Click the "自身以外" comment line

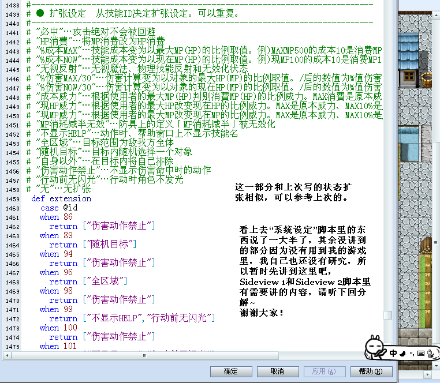pos(100,162)
